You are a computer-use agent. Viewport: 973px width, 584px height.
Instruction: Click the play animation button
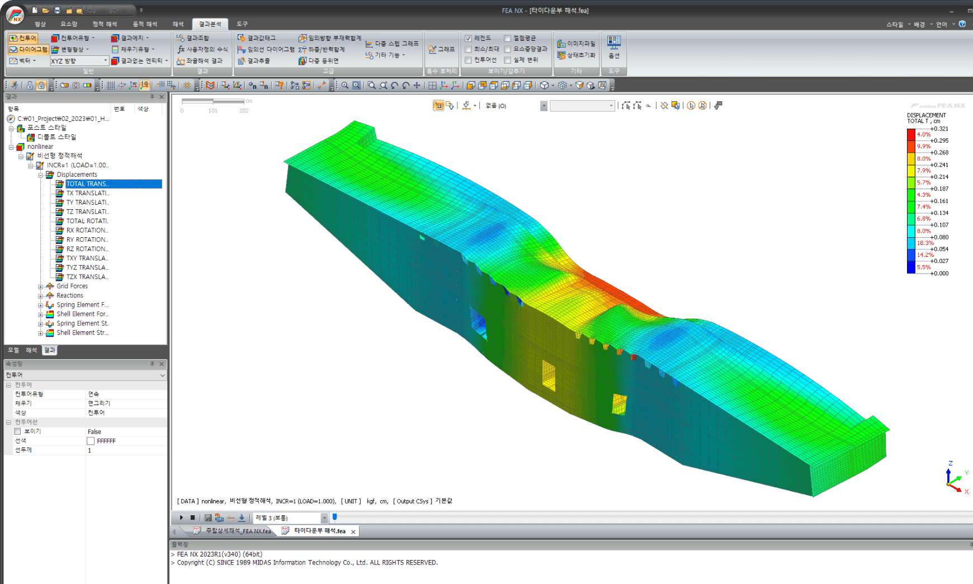pyautogui.click(x=181, y=517)
